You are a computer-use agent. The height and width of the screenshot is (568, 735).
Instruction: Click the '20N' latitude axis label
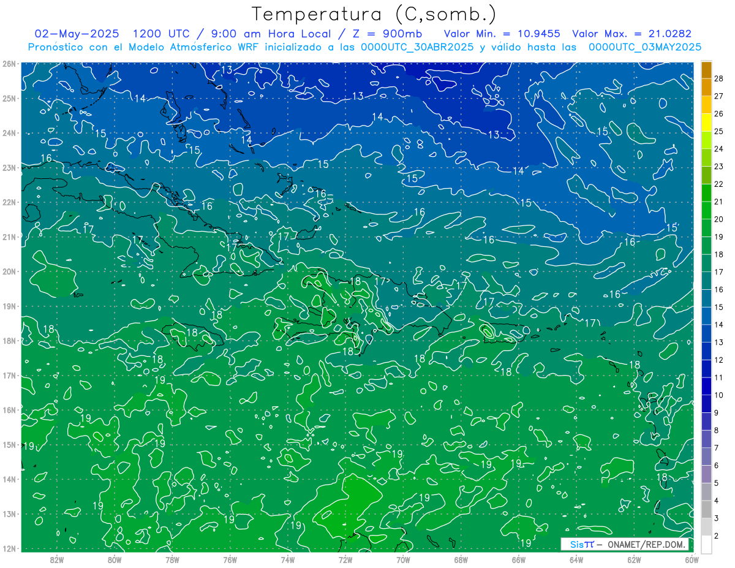(9, 271)
